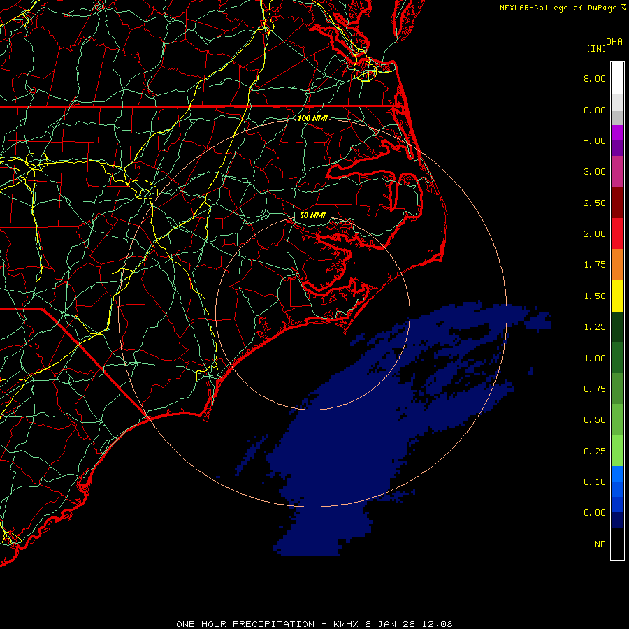This screenshot has height=629, width=629.
Task: Pick the navy blue swatch below 0.00
Action: [x=617, y=520]
